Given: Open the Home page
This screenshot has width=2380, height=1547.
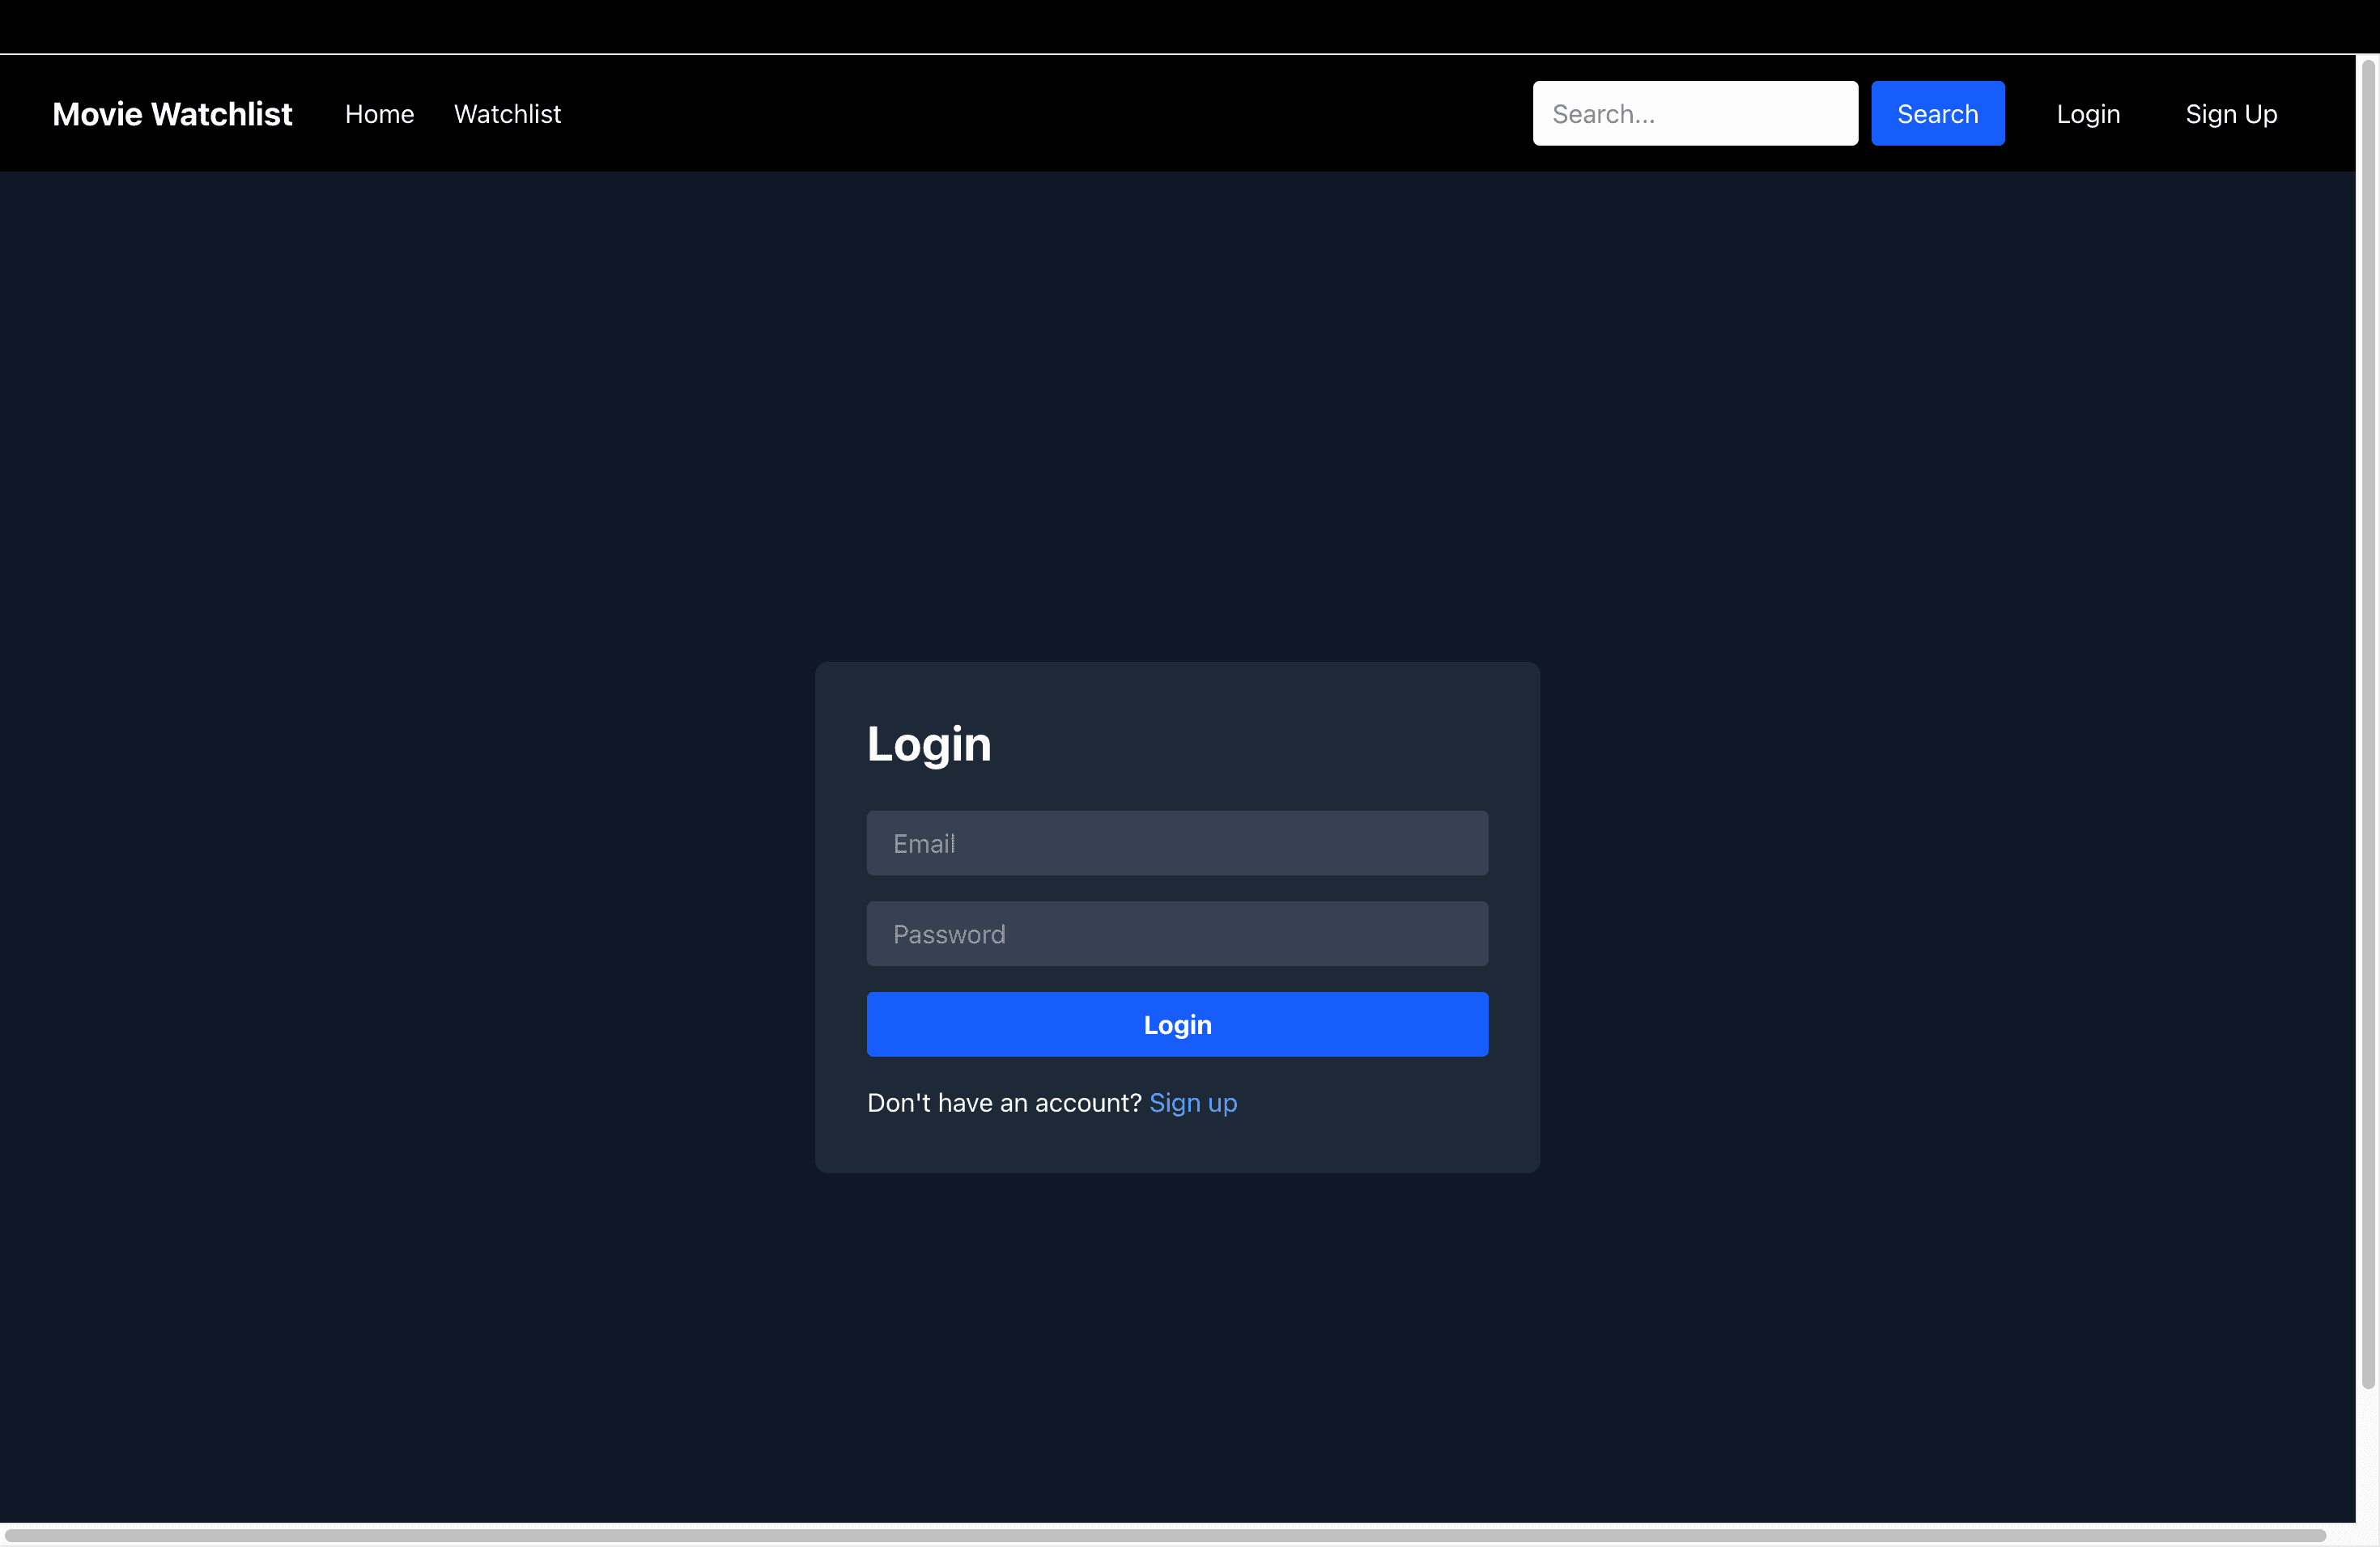Looking at the screenshot, I should (380, 114).
